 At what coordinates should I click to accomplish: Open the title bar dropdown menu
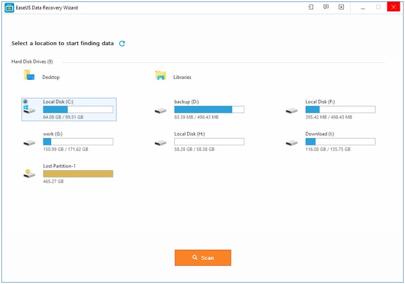coord(341,7)
